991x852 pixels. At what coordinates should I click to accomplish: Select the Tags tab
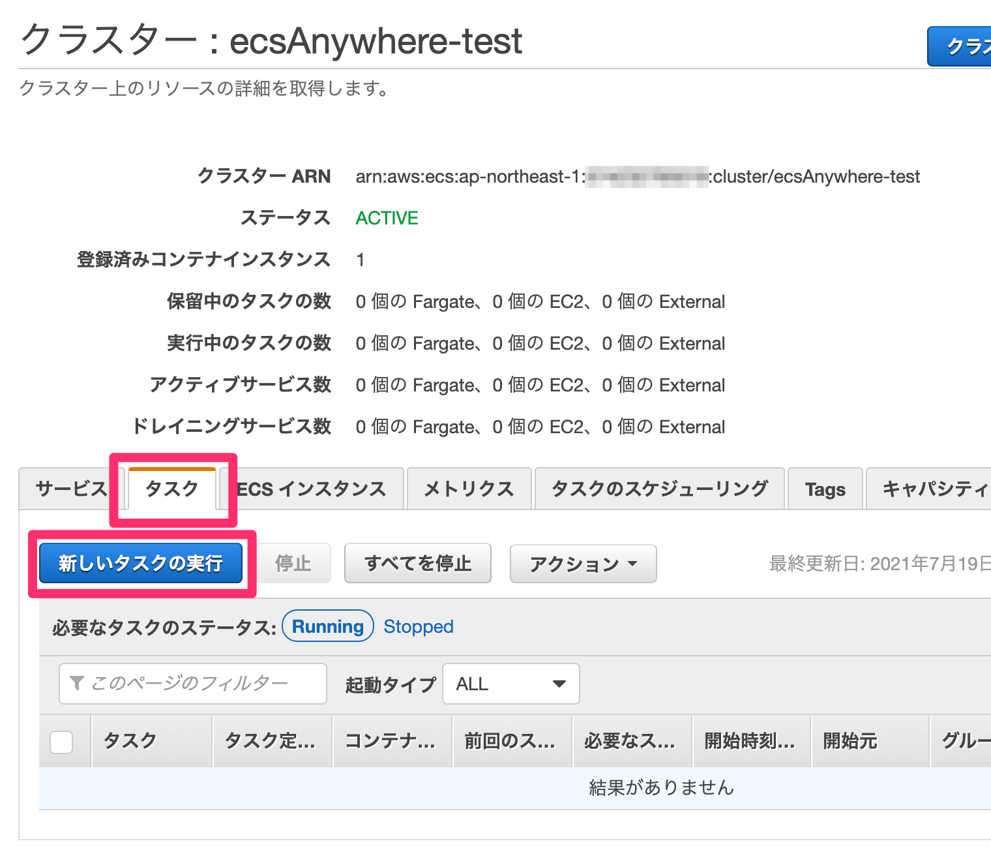(825, 489)
